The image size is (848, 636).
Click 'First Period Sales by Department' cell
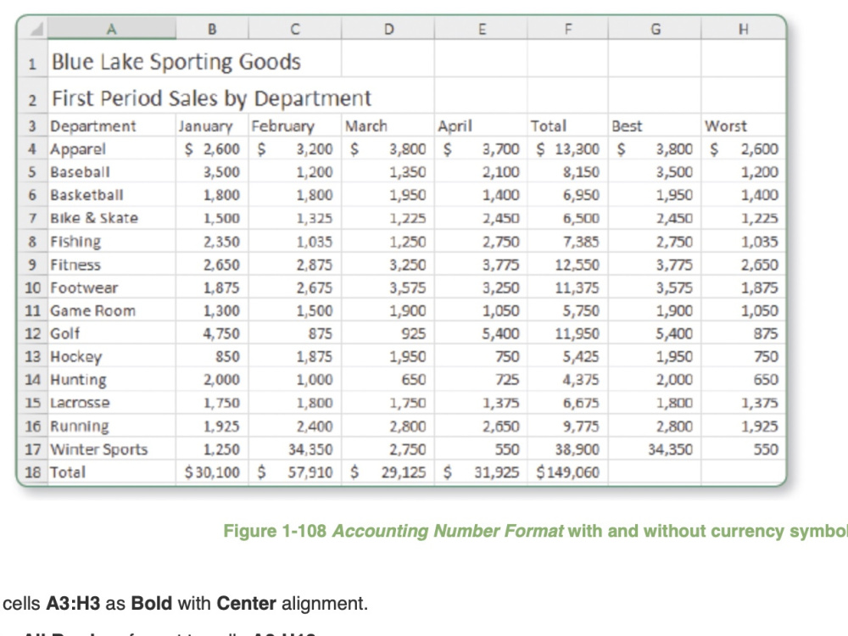pos(211,98)
